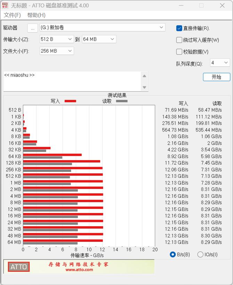Image resolution: width=233 pixels, height=285 pixels.
Task: Click the 58.47 MB/s read value
Action: [x=210, y=110]
